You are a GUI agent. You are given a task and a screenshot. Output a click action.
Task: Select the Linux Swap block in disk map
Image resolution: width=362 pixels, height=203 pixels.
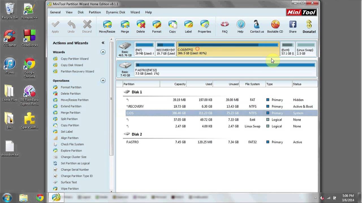(306, 49)
